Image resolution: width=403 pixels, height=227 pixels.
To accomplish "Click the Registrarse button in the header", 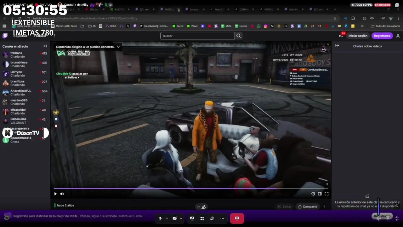I will pos(382,36).
